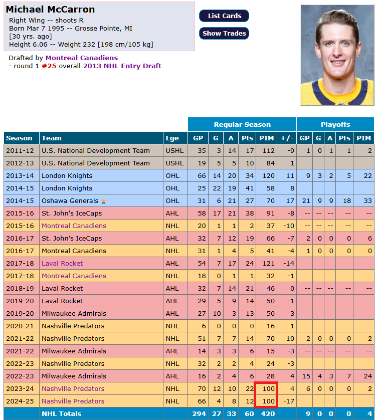This screenshot has width=375, height=420.
Task: Click the List Cards button
Action: pyautogui.click(x=224, y=16)
